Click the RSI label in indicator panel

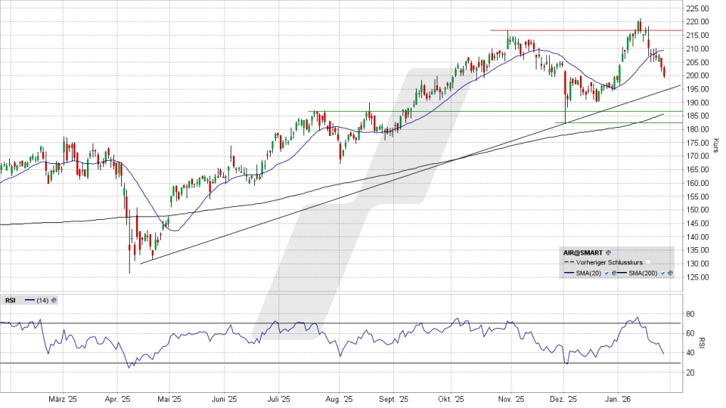(x=11, y=300)
